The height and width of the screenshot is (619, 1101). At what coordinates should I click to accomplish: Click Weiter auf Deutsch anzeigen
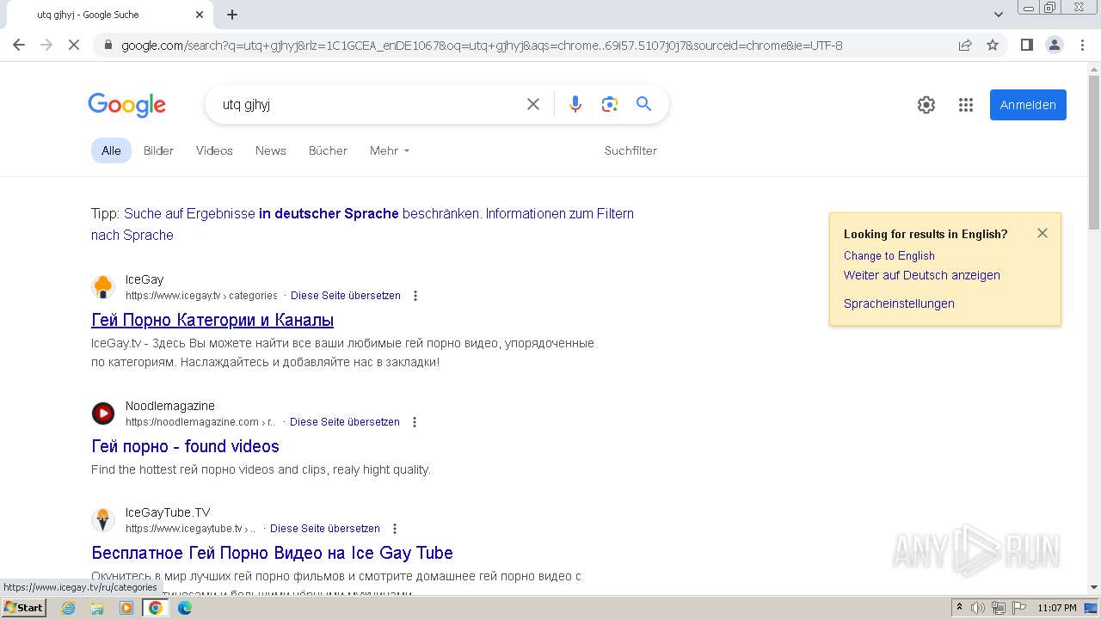click(922, 275)
